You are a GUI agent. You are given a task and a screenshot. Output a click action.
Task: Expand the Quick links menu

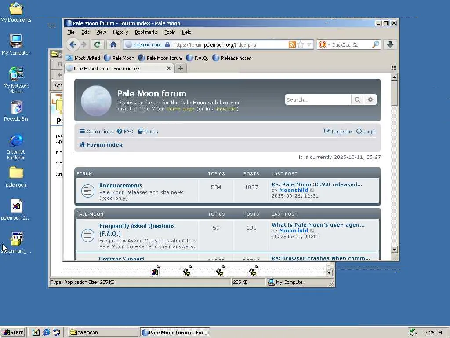click(x=96, y=131)
